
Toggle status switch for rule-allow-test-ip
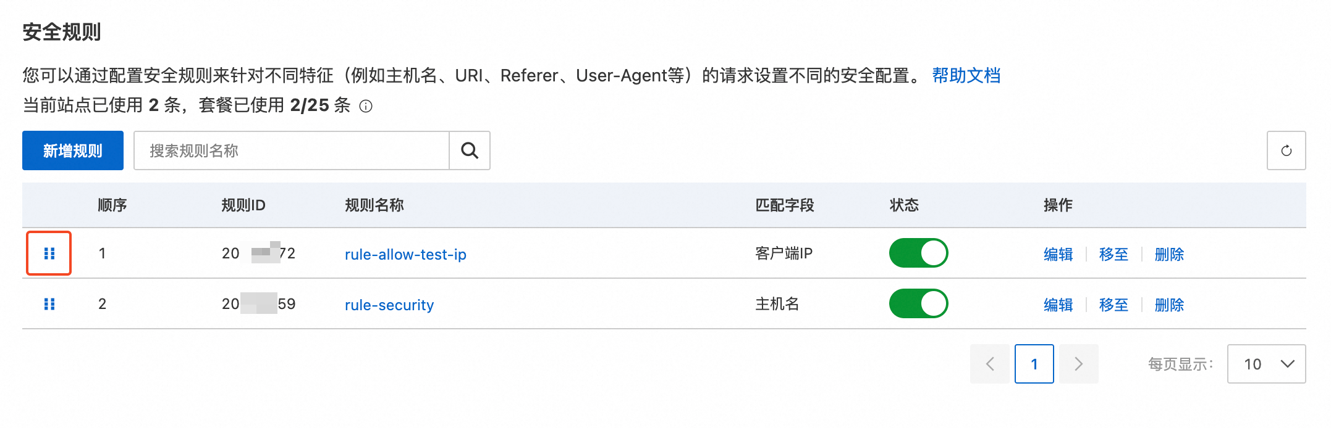pos(918,253)
